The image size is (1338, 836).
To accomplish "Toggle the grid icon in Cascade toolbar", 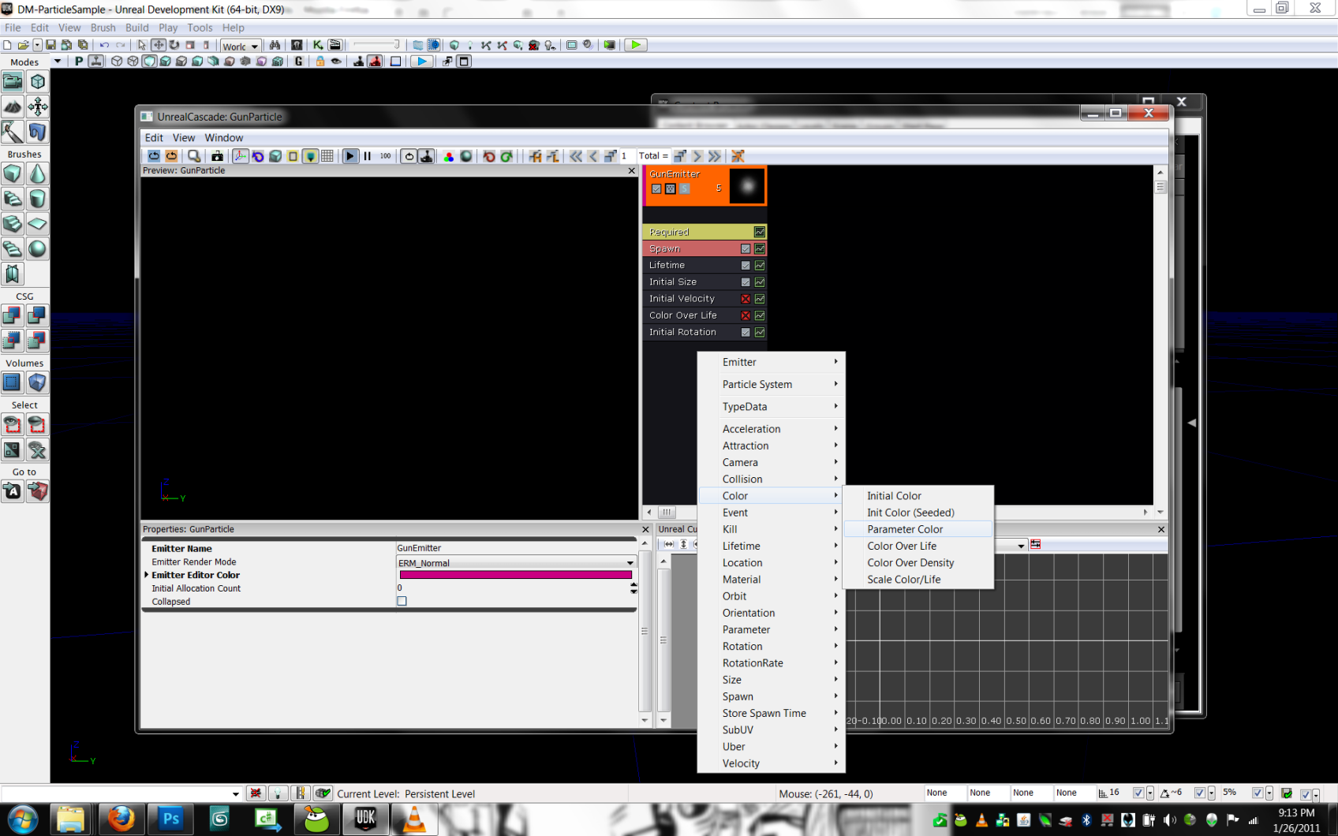I will point(327,156).
